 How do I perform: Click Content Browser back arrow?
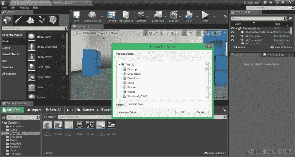(68, 110)
